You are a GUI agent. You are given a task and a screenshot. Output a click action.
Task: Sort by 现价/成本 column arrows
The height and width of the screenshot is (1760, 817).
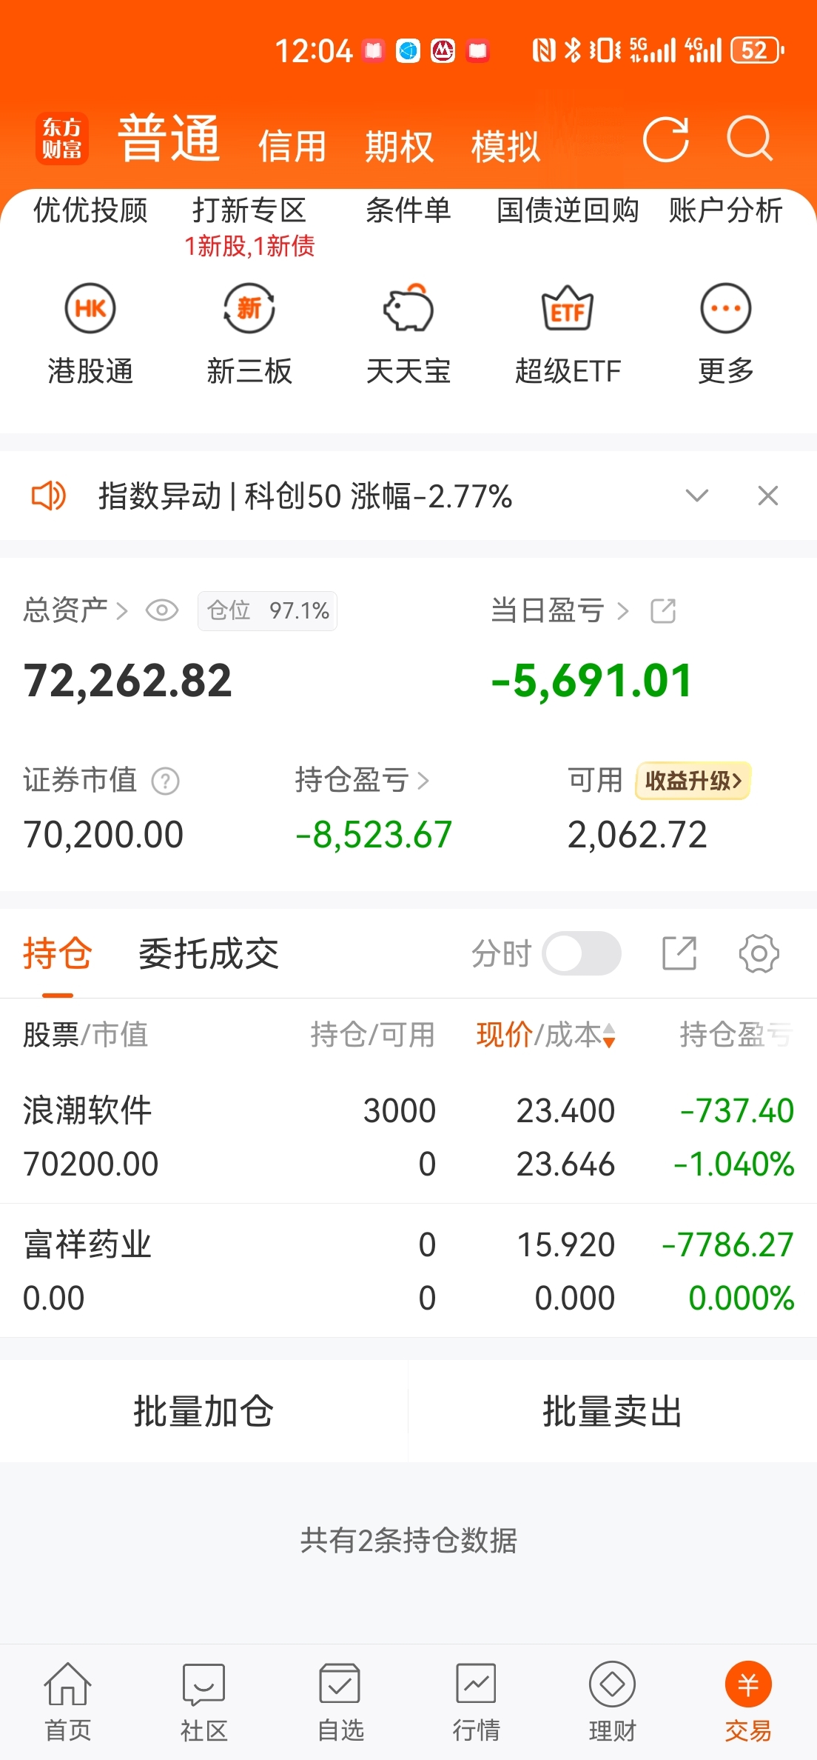tap(609, 1035)
